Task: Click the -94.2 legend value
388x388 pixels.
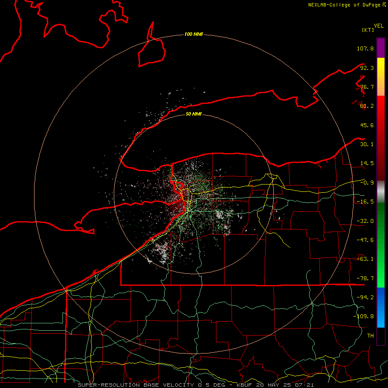Action: pyautogui.click(x=365, y=297)
